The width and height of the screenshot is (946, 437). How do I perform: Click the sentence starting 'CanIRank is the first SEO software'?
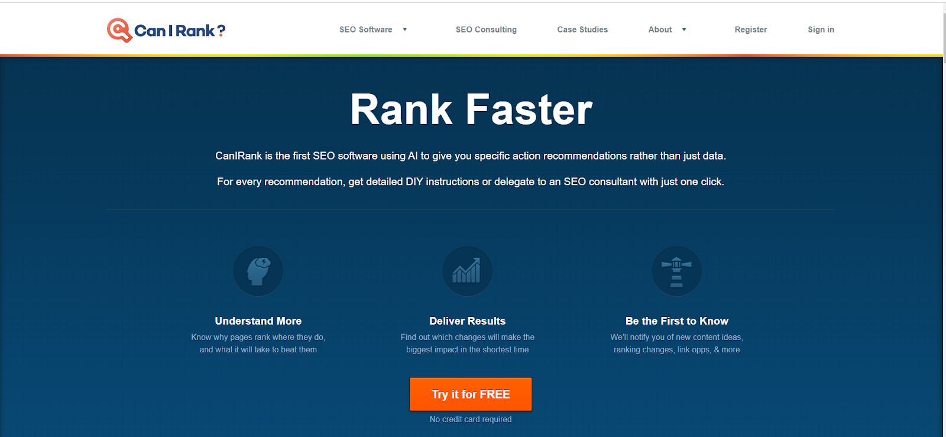point(471,156)
